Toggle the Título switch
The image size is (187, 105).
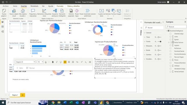159,37
